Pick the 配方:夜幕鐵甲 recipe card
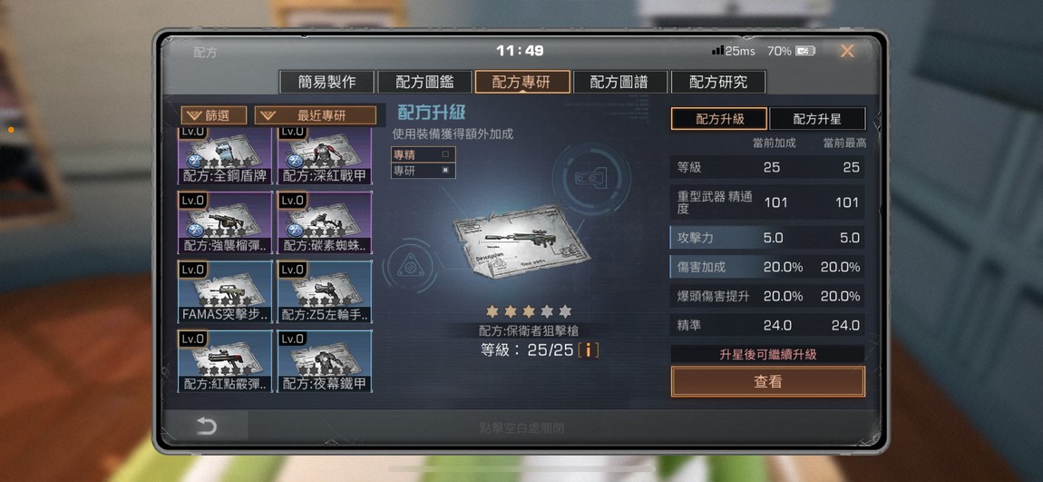The width and height of the screenshot is (1043, 482). 325,361
